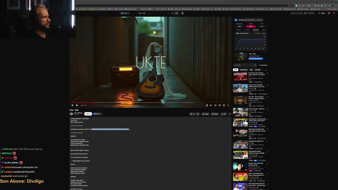
Task: Switch to theater mode view
Action: tap(224, 105)
